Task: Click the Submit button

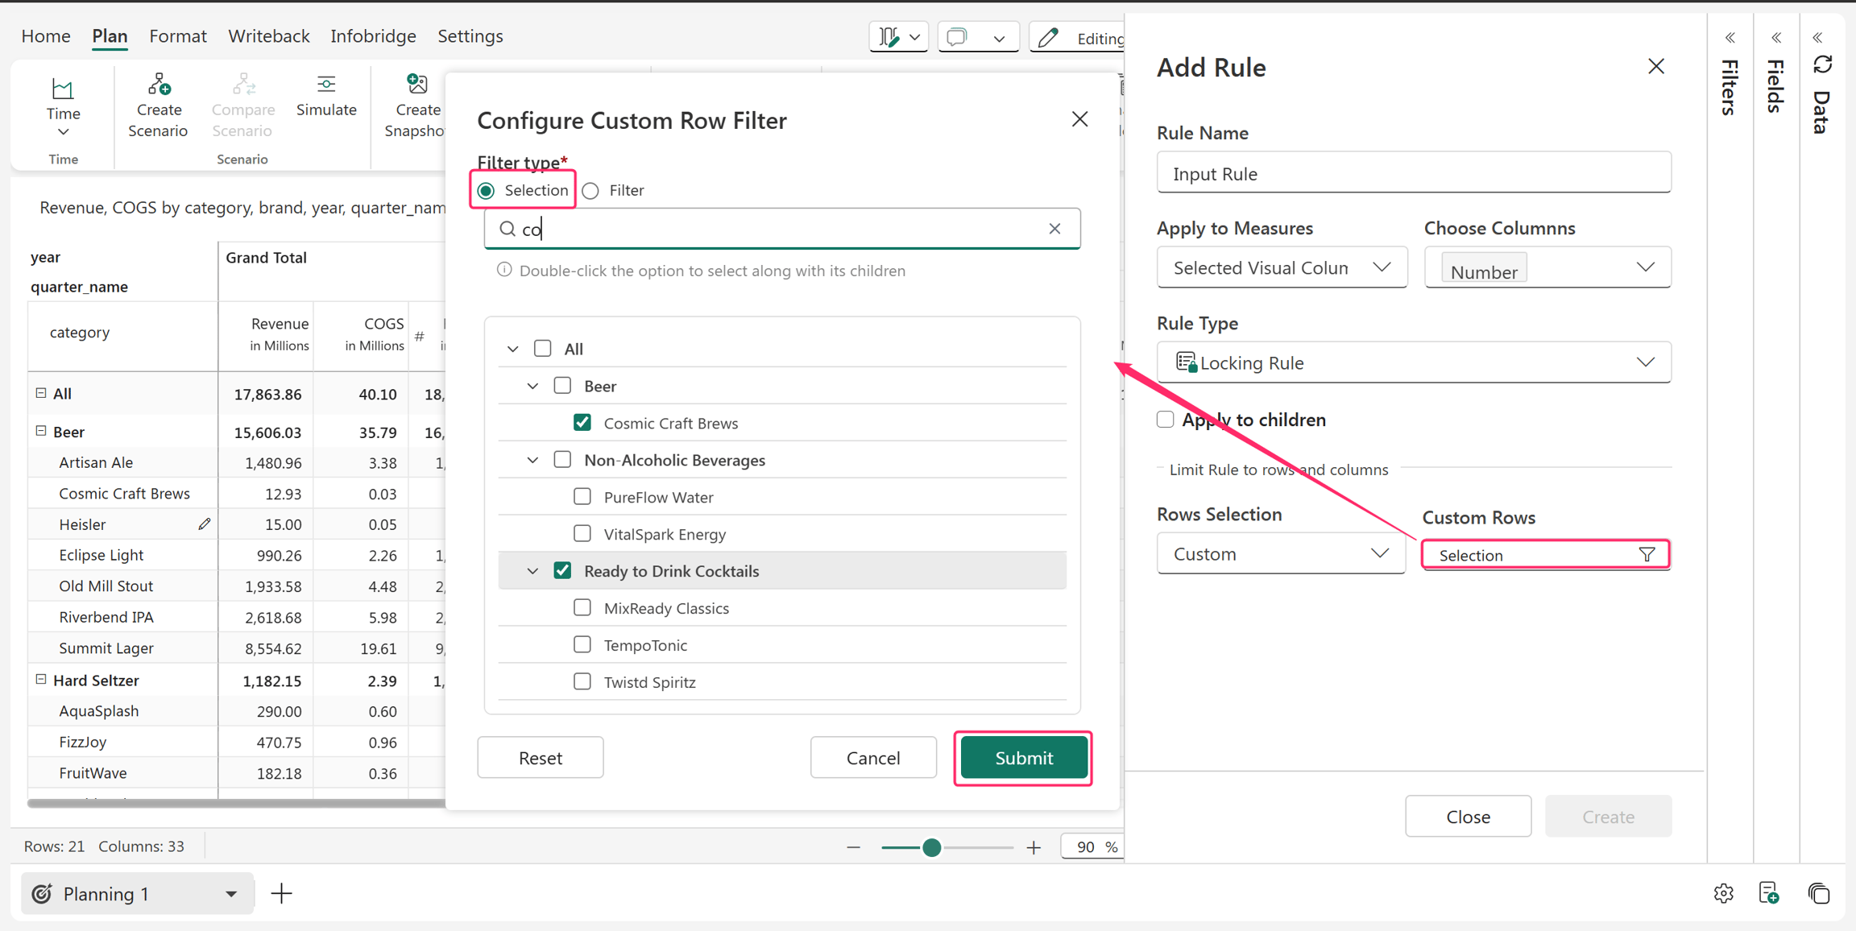Action: (1024, 758)
